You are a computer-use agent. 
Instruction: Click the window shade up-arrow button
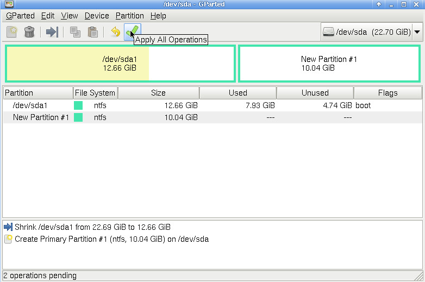point(379,4)
